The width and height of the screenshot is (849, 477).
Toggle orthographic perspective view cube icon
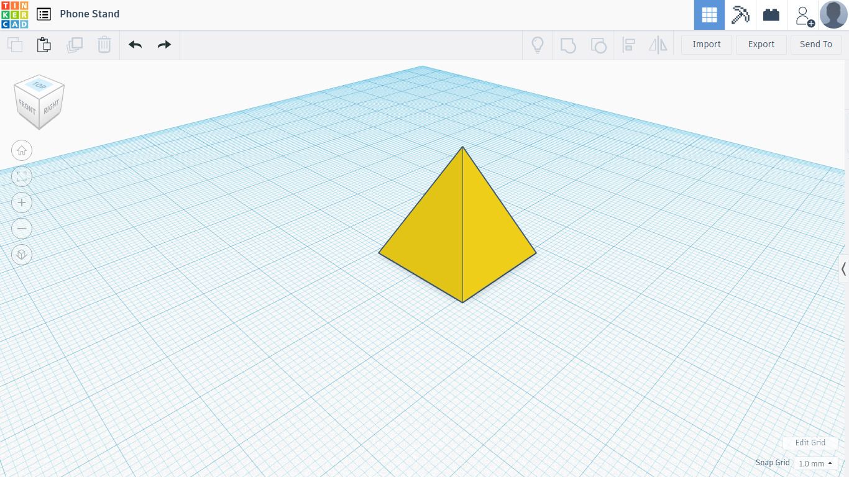click(22, 255)
